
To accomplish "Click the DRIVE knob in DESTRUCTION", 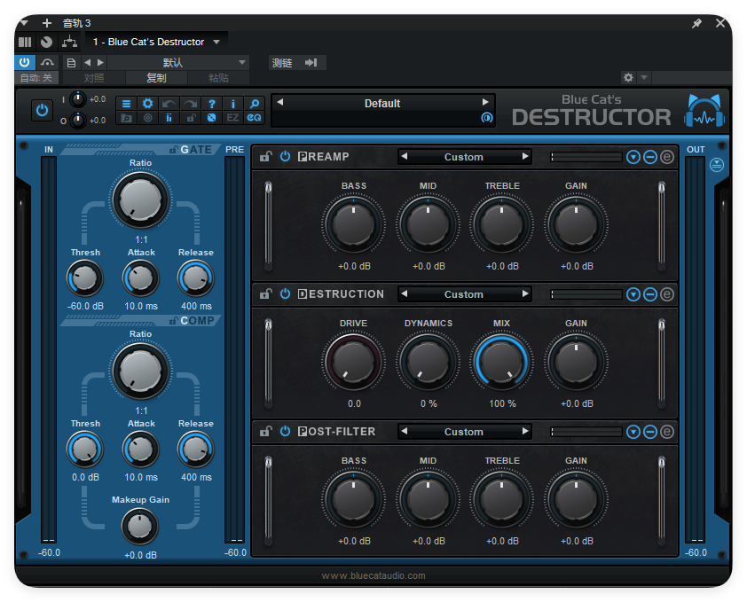I will coord(353,363).
